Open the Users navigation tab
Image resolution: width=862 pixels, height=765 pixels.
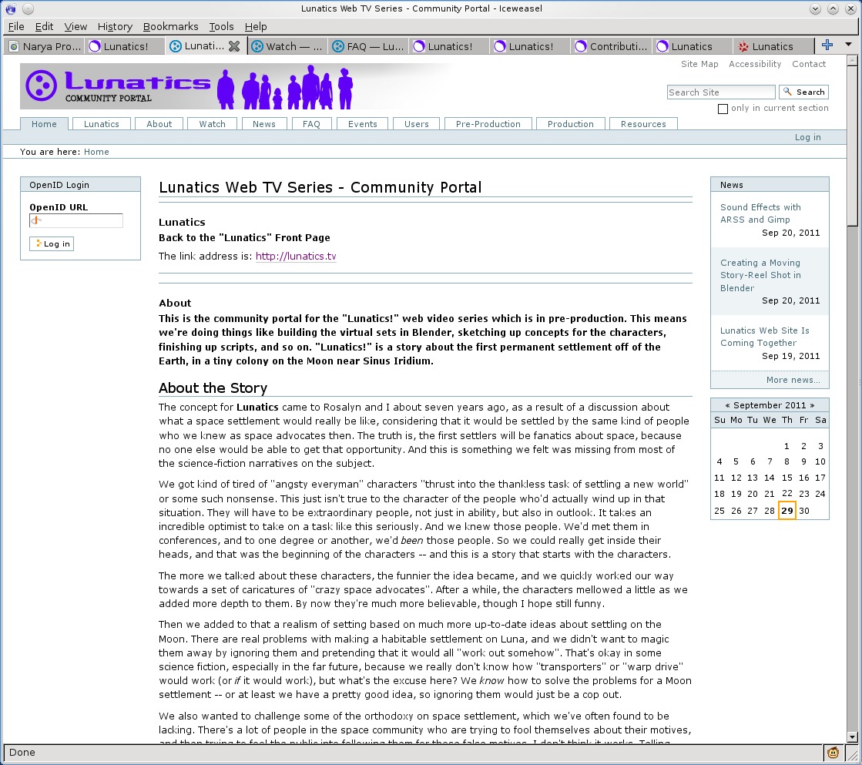(x=416, y=124)
